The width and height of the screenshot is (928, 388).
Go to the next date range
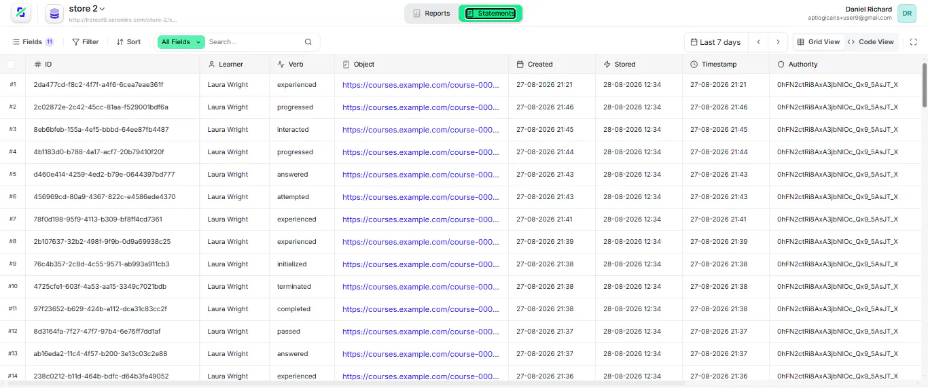(x=779, y=42)
